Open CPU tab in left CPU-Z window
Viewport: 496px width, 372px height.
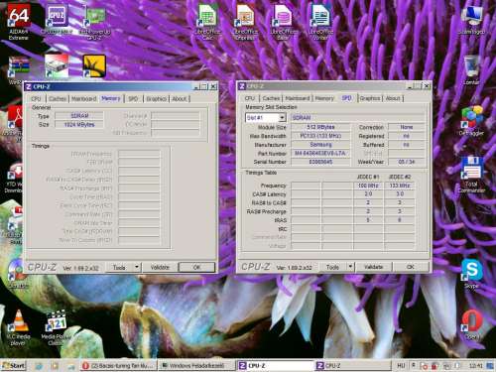point(36,99)
